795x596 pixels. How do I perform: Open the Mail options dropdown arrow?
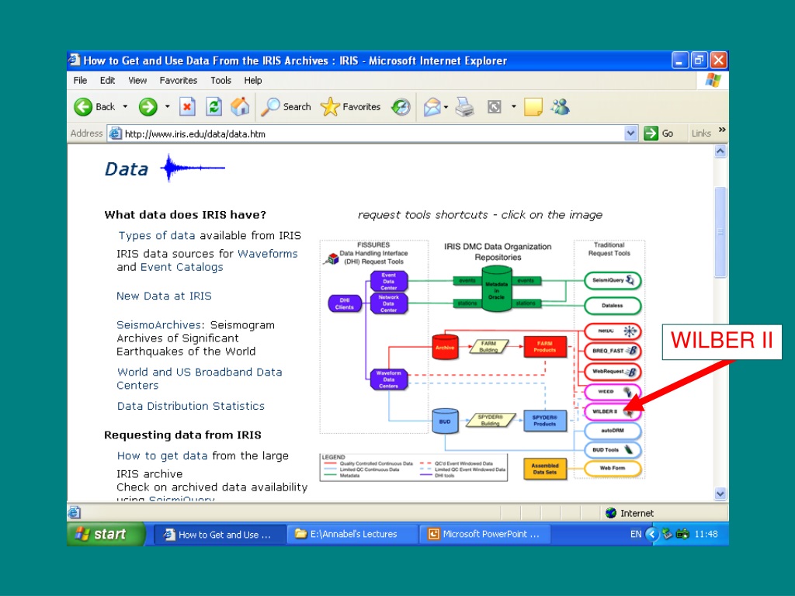446,107
